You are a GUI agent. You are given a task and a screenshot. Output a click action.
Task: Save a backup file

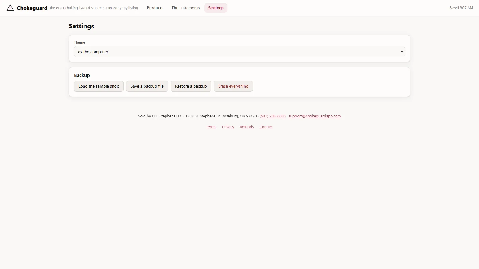tap(147, 86)
